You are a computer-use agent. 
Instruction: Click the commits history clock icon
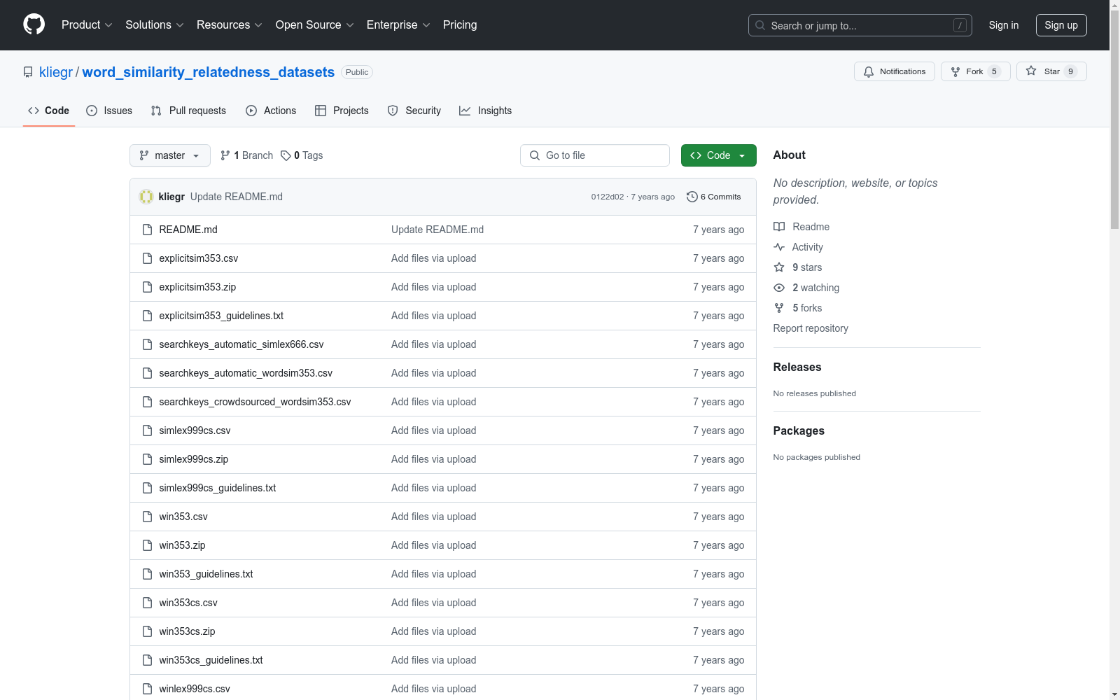point(692,197)
